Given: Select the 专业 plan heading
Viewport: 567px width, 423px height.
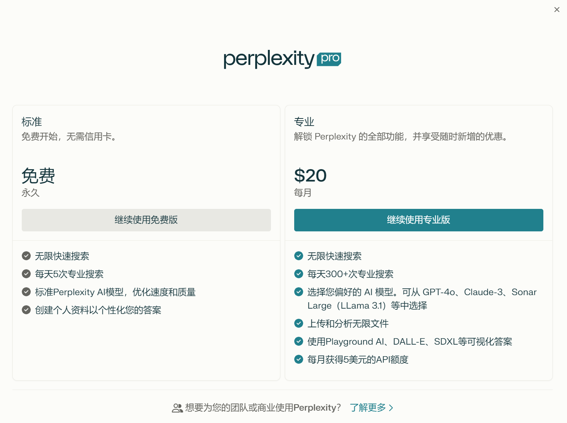Looking at the screenshot, I should [x=304, y=122].
